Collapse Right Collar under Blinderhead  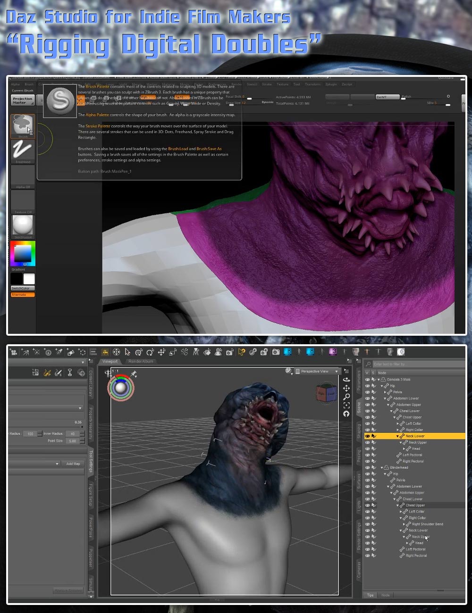click(401, 518)
